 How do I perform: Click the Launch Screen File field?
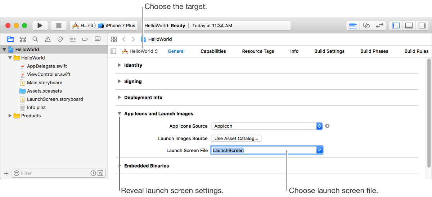tap(264, 150)
